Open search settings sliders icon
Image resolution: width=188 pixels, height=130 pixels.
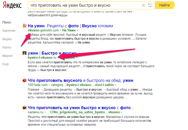pyautogui.click(x=150, y=5)
